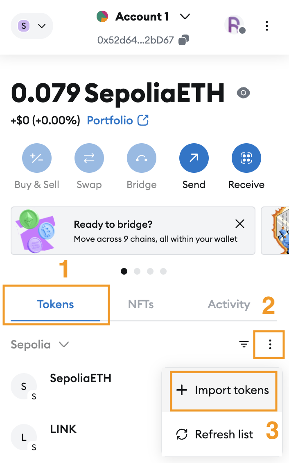
Task: Copy the account address using copy icon
Action: (x=184, y=40)
